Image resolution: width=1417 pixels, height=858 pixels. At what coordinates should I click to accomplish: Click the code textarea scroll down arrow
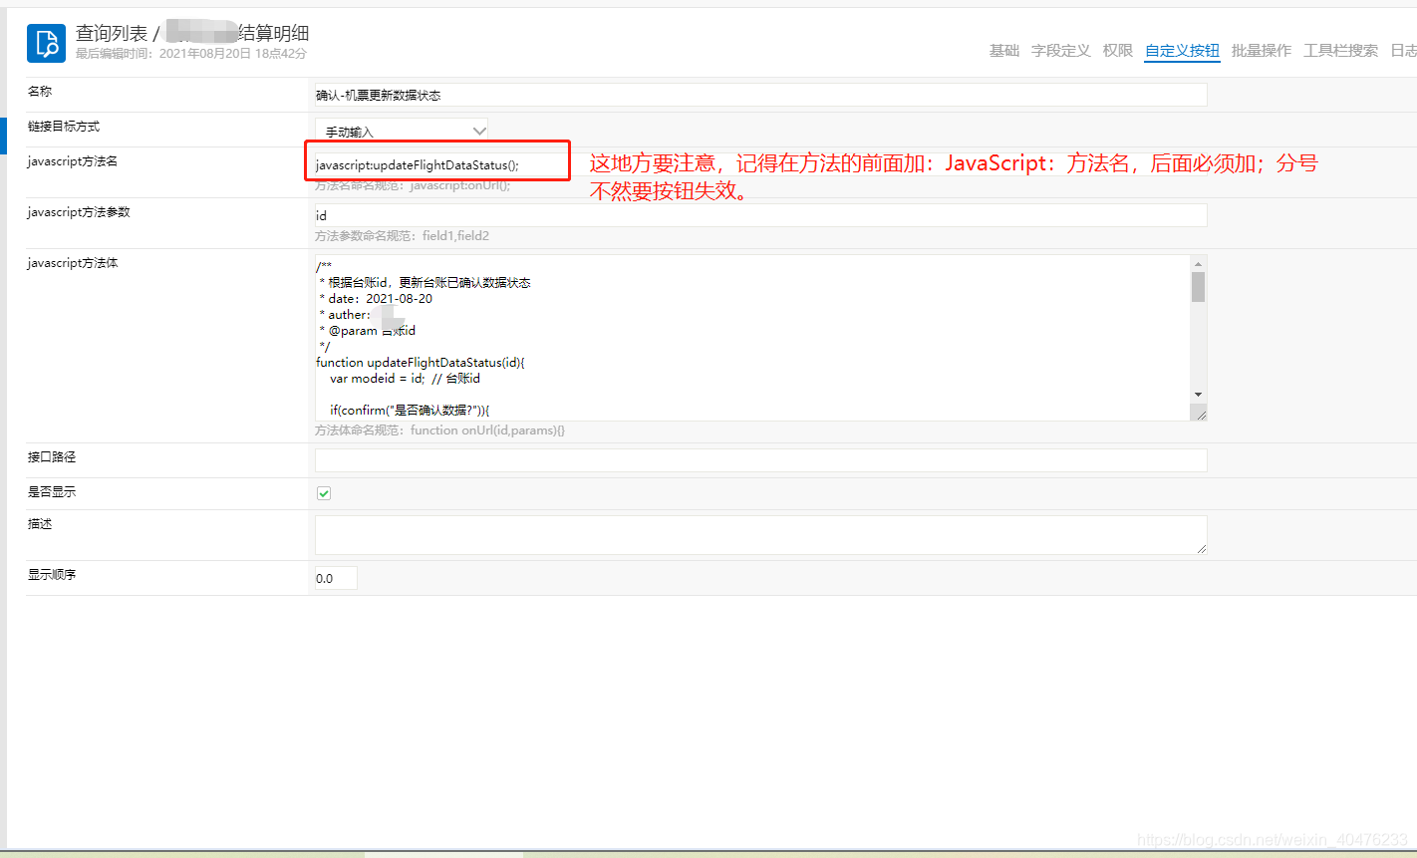(x=1198, y=395)
